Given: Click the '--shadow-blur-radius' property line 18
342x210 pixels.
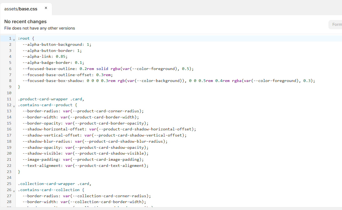Looking at the screenshot, I should coord(95,141).
